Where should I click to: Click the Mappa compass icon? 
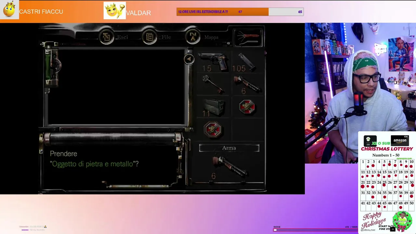coord(193,37)
